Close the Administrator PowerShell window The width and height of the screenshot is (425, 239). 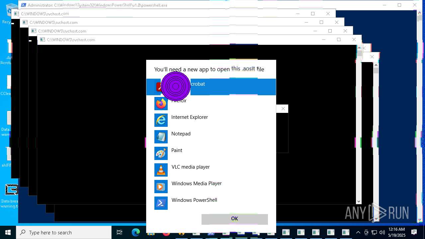pyautogui.click(x=415, y=5)
